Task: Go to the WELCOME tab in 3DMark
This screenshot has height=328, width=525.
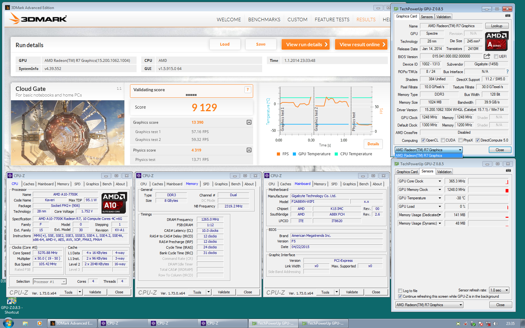Action: tap(229, 19)
